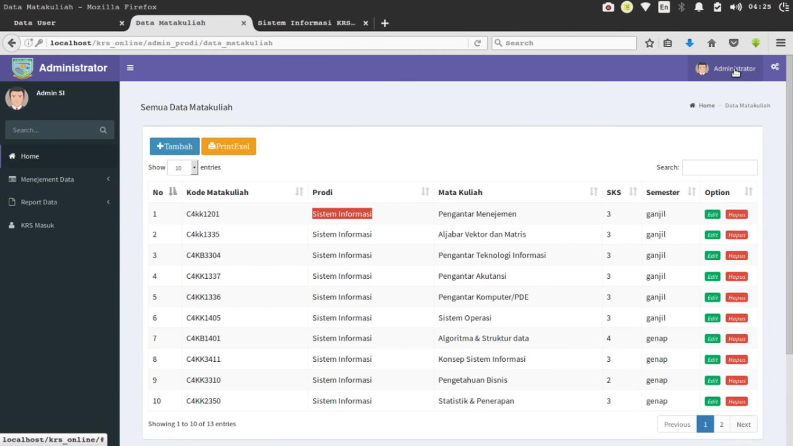The image size is (793, 446).
Task: Switch to the Data User tab
Action: coord(64,23)
